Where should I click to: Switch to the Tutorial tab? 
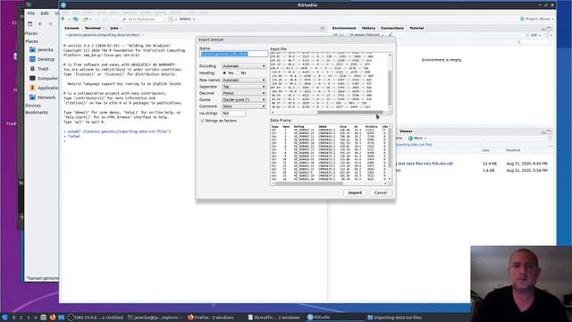pyautogui.click(x=416, y=28)
